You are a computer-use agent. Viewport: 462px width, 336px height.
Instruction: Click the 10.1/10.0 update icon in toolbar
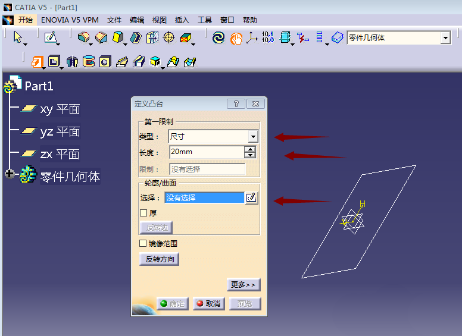[x=268, y=37]
